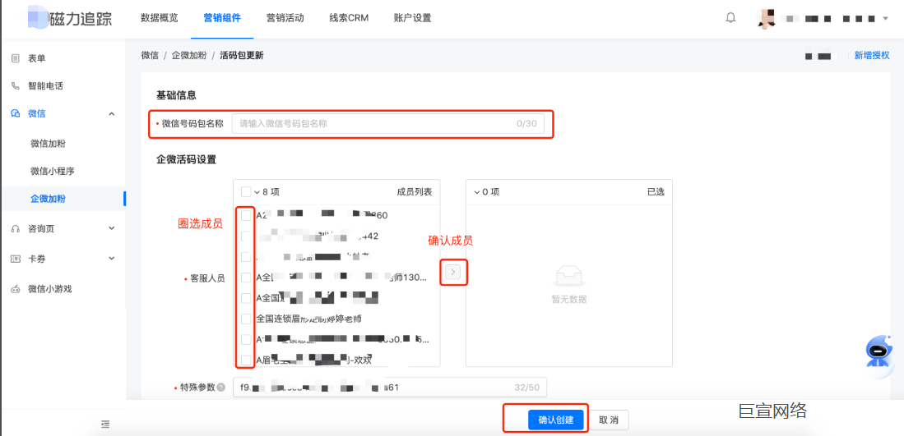Click the help icon next to 特殊参数
Screen dimensions: 904x436
pos(220,388)
